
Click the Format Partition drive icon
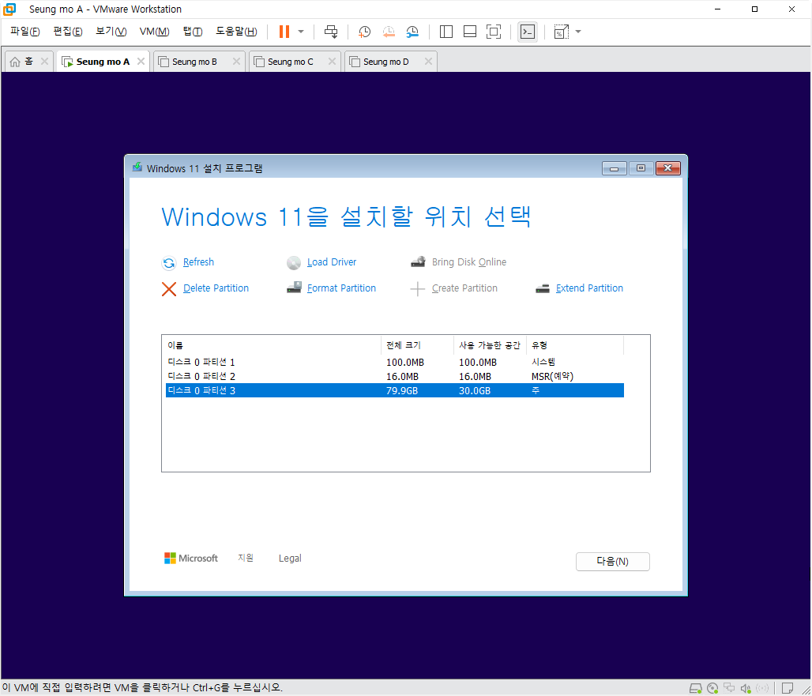[x=294, y=288]
